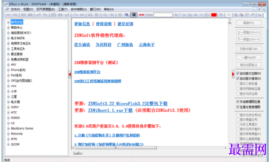Click the vertical scrollbar up arrow
Viewport: 274px width, 162px height.
coord(230,20)
